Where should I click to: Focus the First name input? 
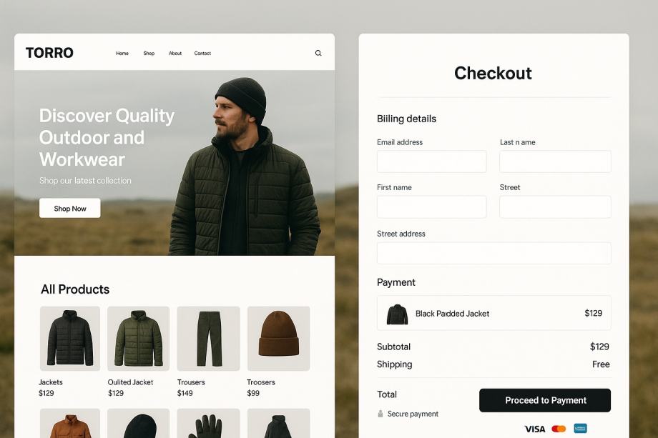point(432,206)
